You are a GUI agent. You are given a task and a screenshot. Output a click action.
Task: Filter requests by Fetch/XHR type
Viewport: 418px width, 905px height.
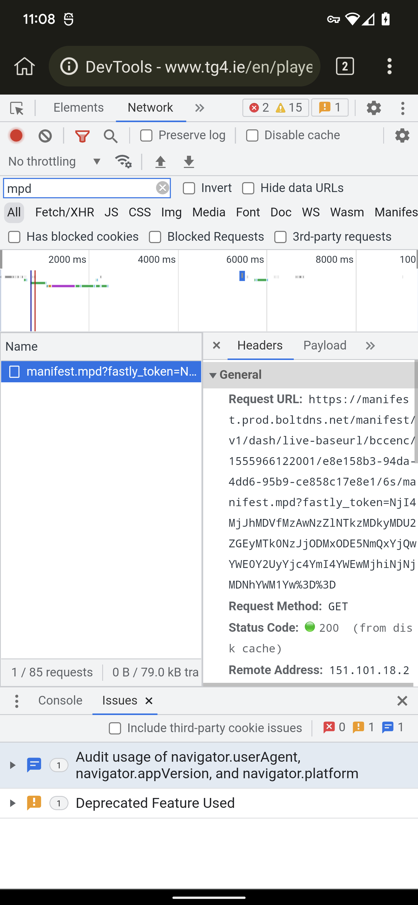(x=65, y=212)
